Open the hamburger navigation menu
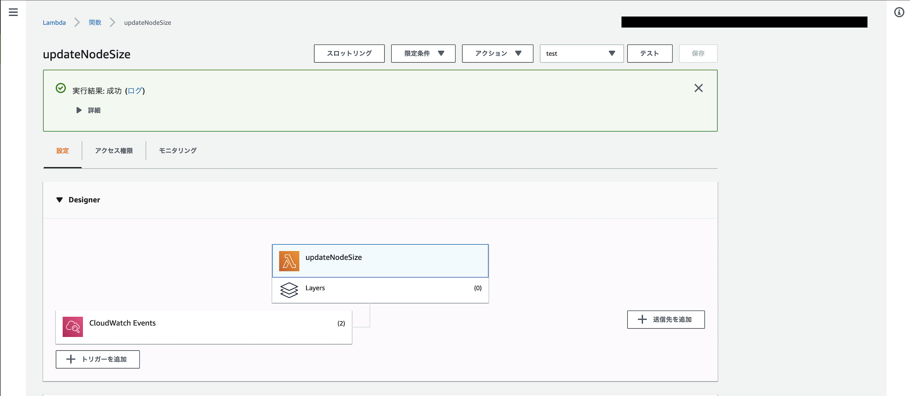 [13, 12]
